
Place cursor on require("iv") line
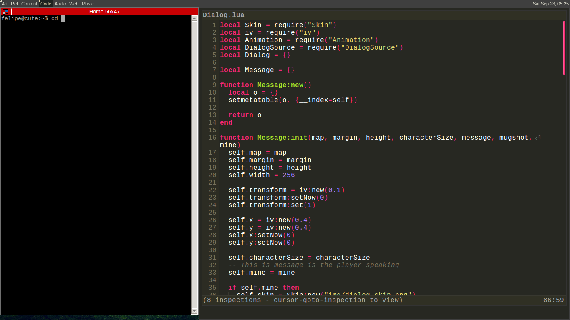(x=270, y=32)
